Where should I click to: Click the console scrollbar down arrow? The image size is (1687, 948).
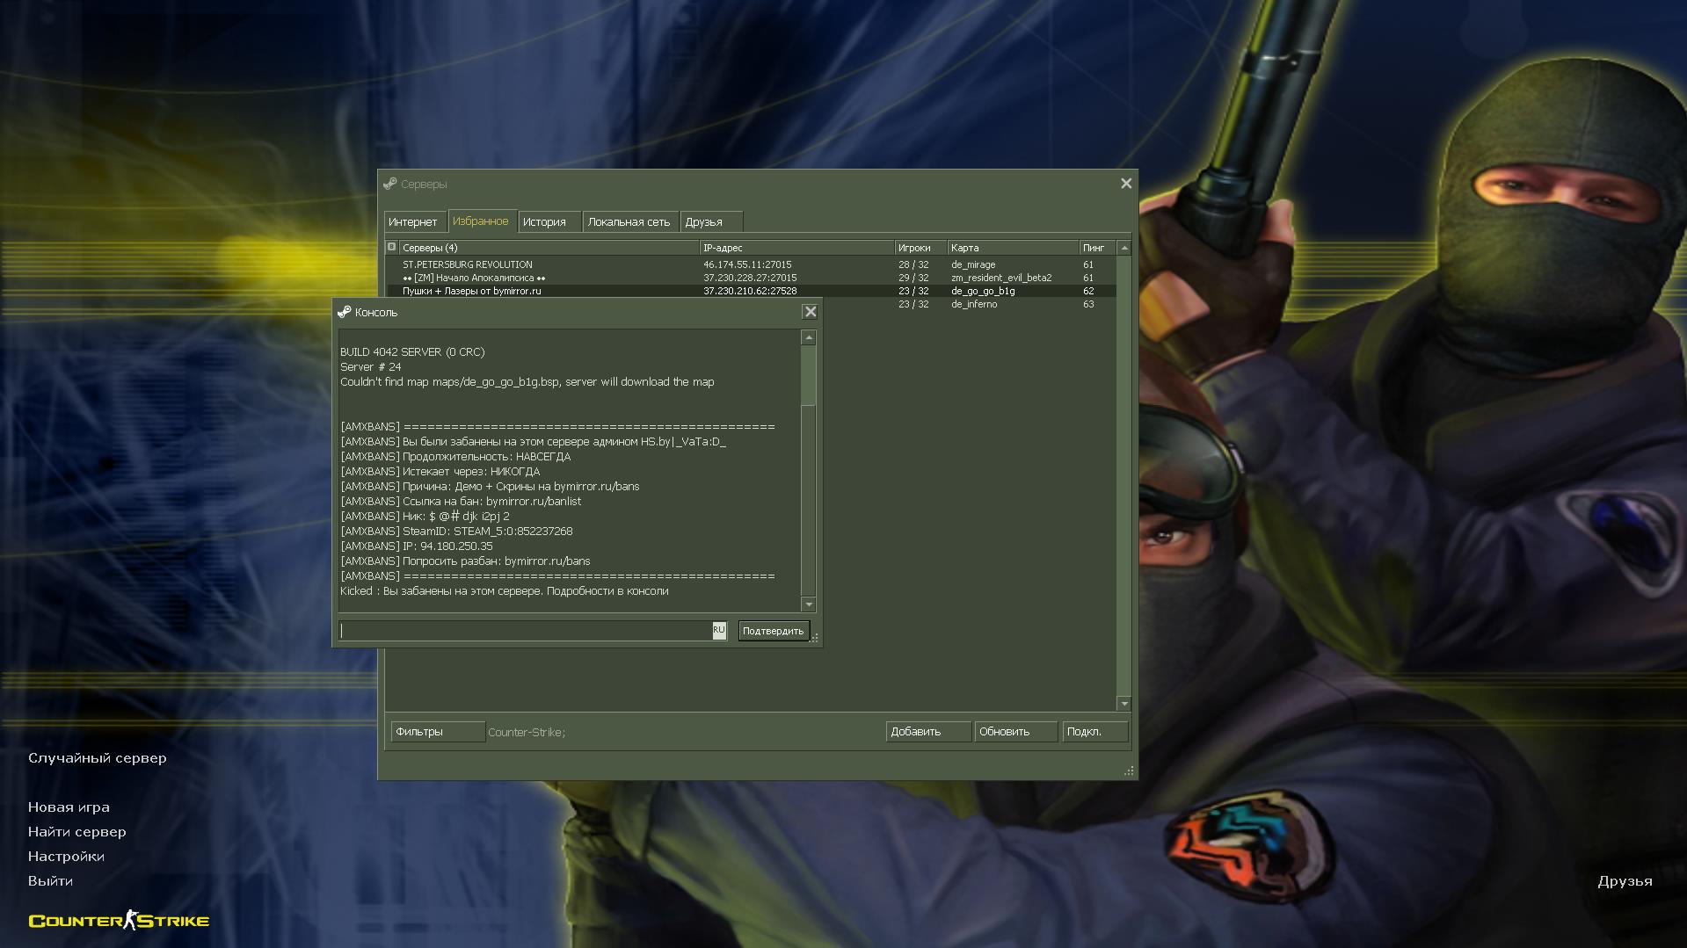point(809,604)
